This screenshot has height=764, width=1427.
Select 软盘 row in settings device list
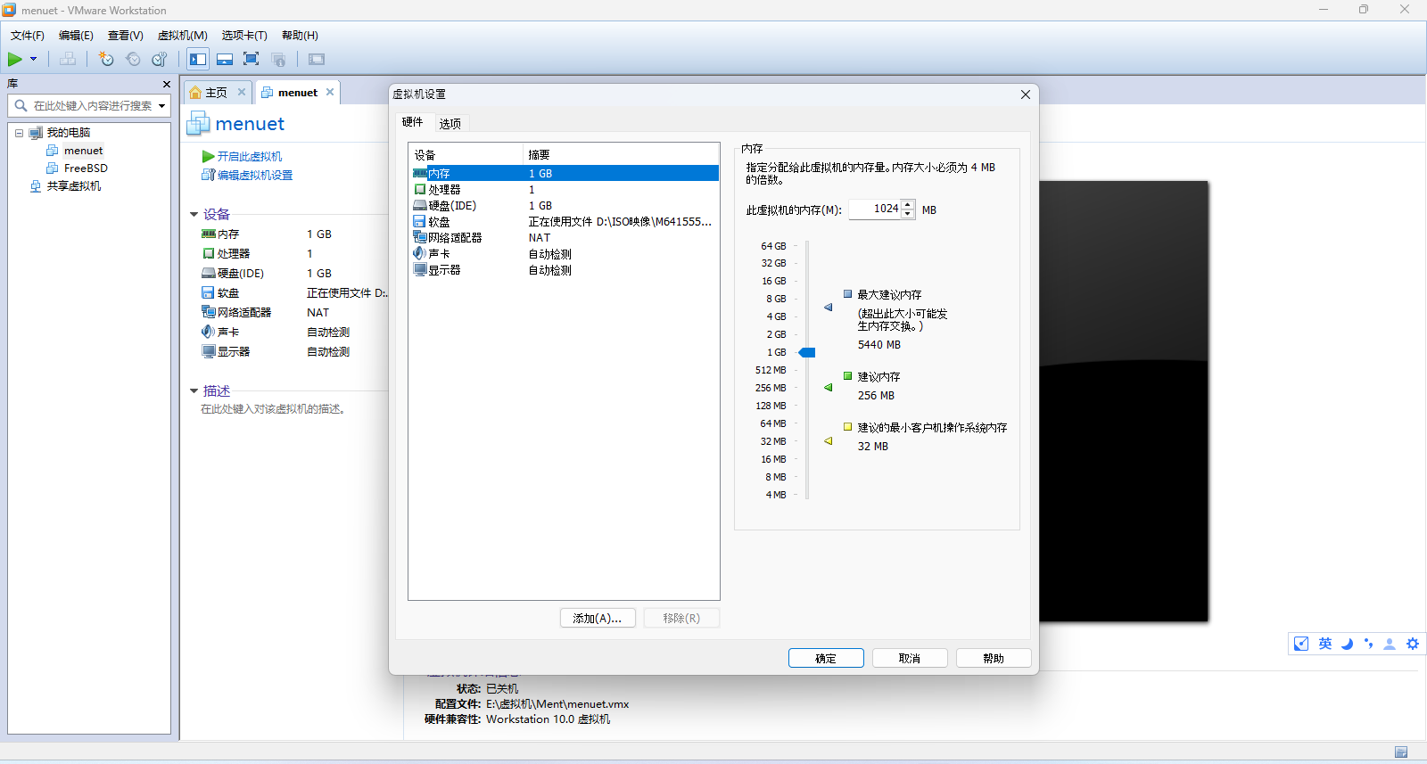coord(564,222)
